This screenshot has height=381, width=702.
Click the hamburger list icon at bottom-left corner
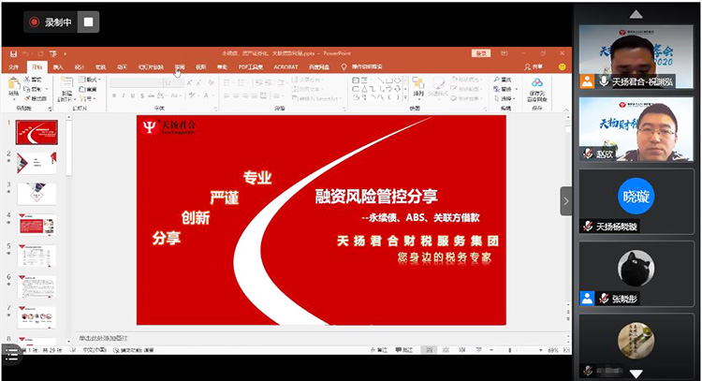10,352
